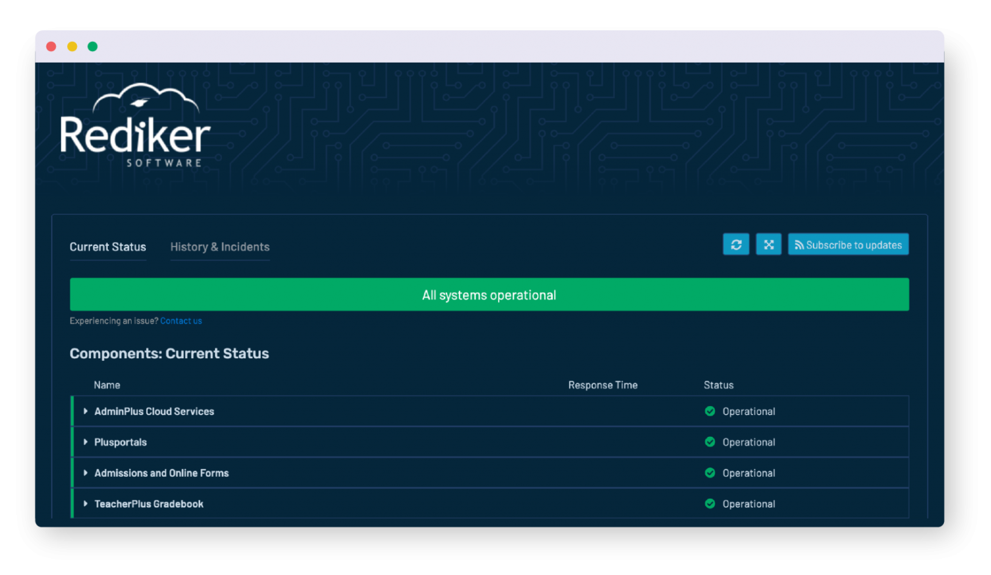This screenshot has width=991, height=575.
Task: Click the Components: Current Status heading
Action: pyautogui.click(x=169, y=354)
